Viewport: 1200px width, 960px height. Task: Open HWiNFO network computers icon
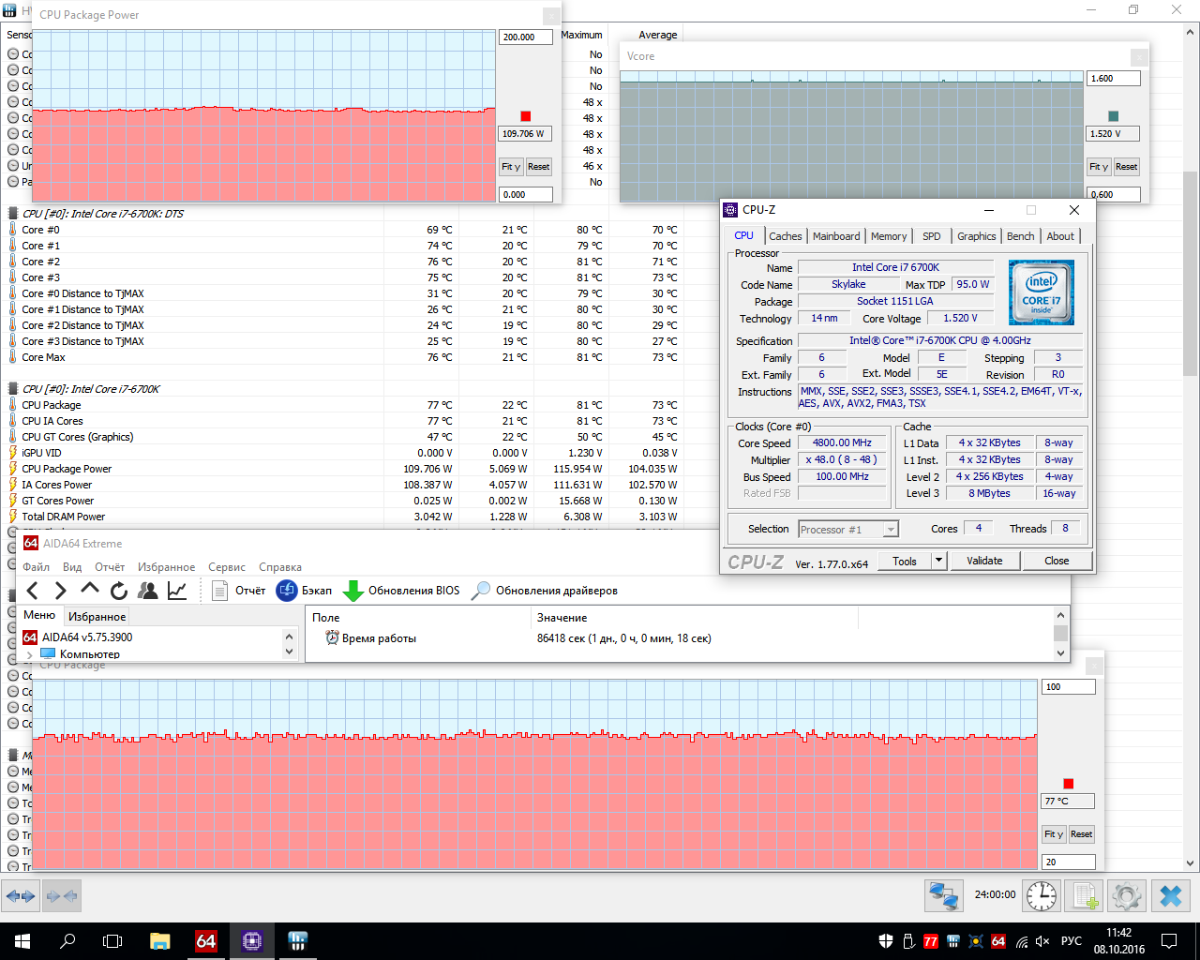tap(943, 896)
